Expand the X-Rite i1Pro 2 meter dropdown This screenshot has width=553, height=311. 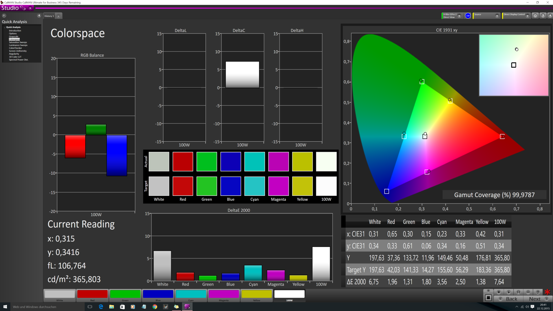click(x=459, y=16)
